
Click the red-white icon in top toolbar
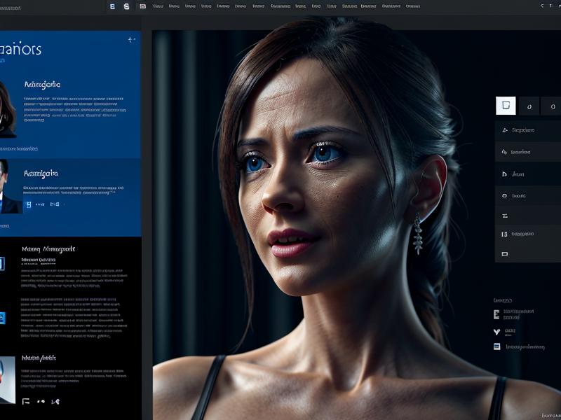pyautogui.click(x=143, y=6)
